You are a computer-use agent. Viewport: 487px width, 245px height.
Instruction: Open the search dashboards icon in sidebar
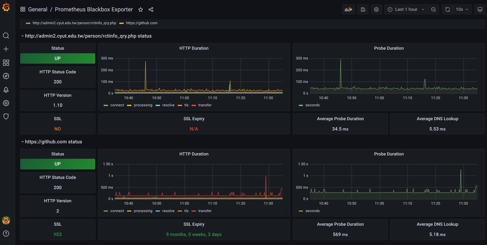[6, 36]
